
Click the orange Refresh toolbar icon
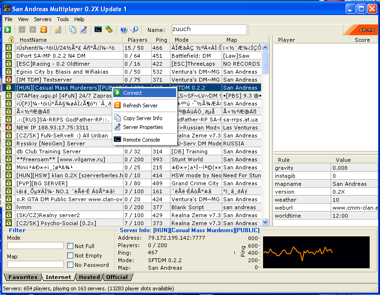pos(44,30)
